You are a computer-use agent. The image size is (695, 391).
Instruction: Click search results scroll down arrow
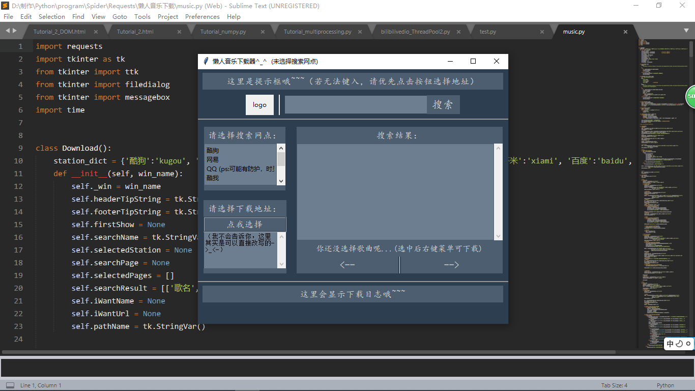point(498,236)
